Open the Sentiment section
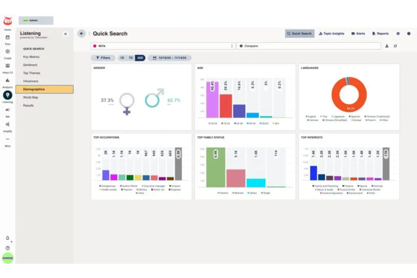Image resolution: width=417 pixels, height=278 pixels. [x=30, y=65]
